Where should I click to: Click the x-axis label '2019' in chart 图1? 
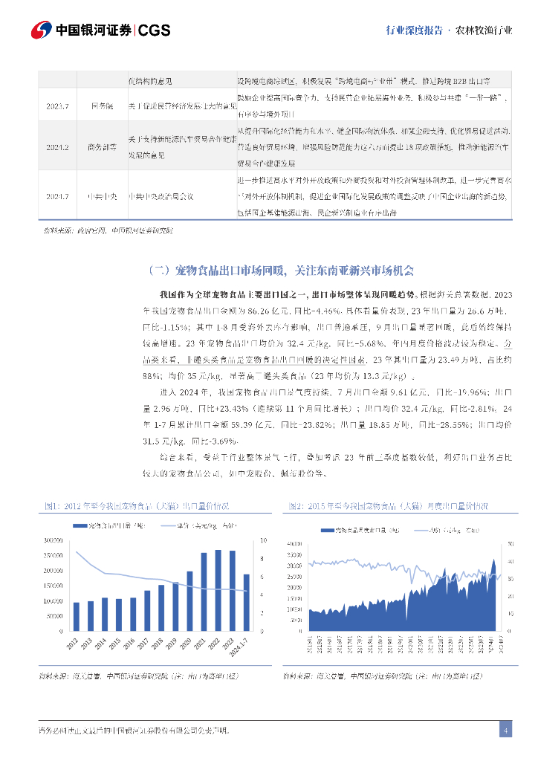click(171, 644)
